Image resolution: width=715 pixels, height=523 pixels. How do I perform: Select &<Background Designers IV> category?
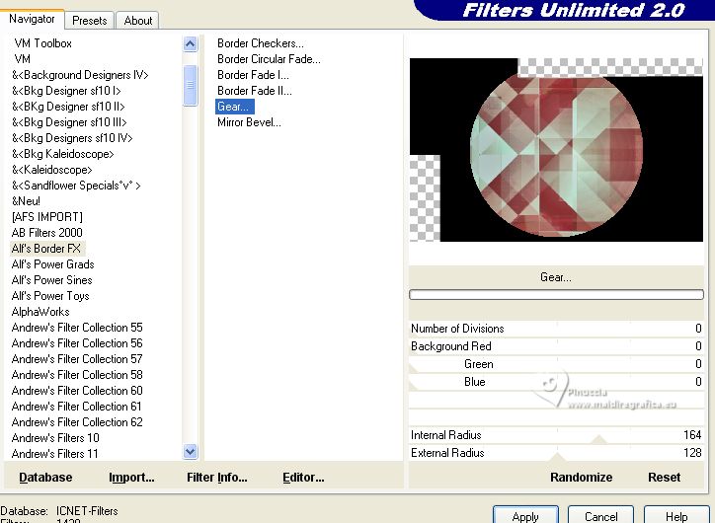(x=80, y=75)
